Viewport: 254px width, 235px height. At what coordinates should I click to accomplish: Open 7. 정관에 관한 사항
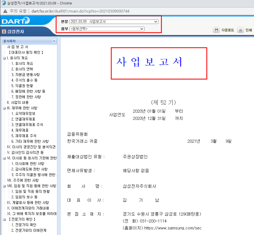coord(26,97)
